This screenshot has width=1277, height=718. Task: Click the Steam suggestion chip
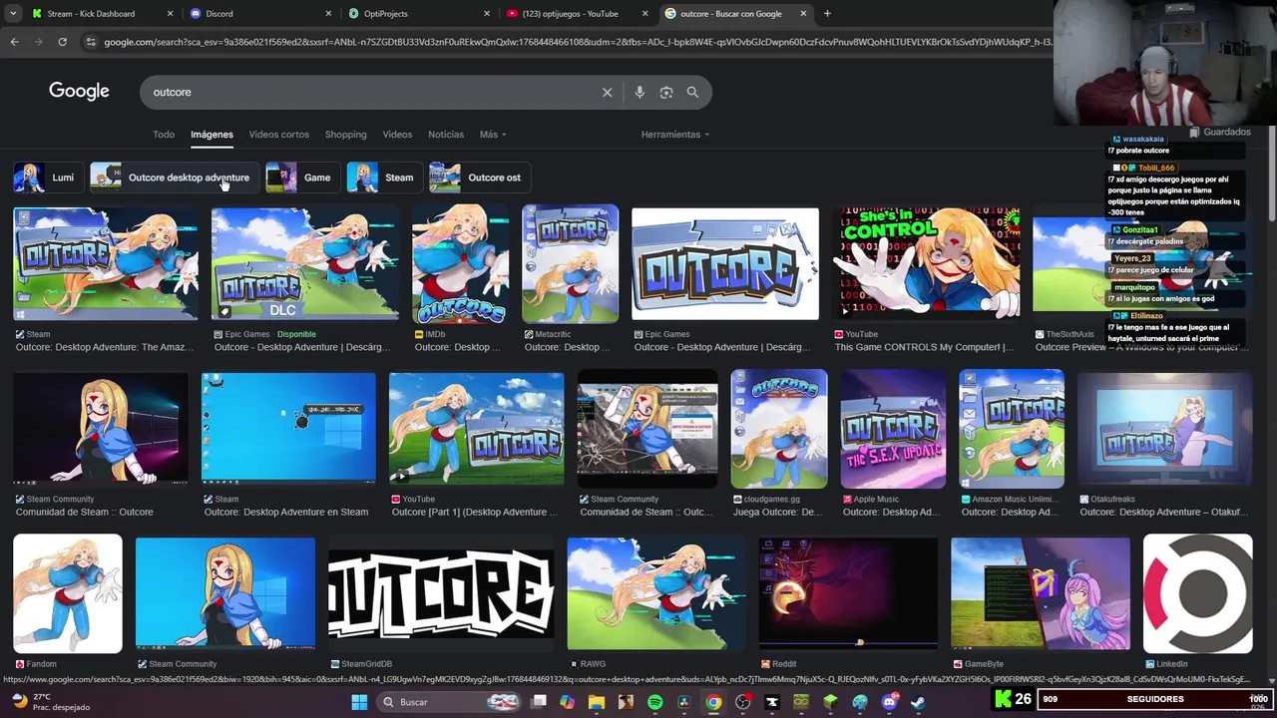(x=384, y=178)
